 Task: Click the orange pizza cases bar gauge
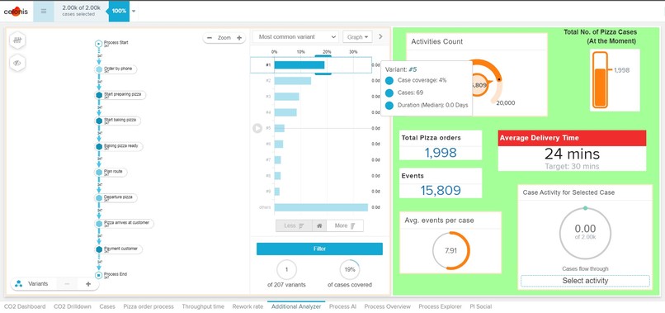coord(600,80)
